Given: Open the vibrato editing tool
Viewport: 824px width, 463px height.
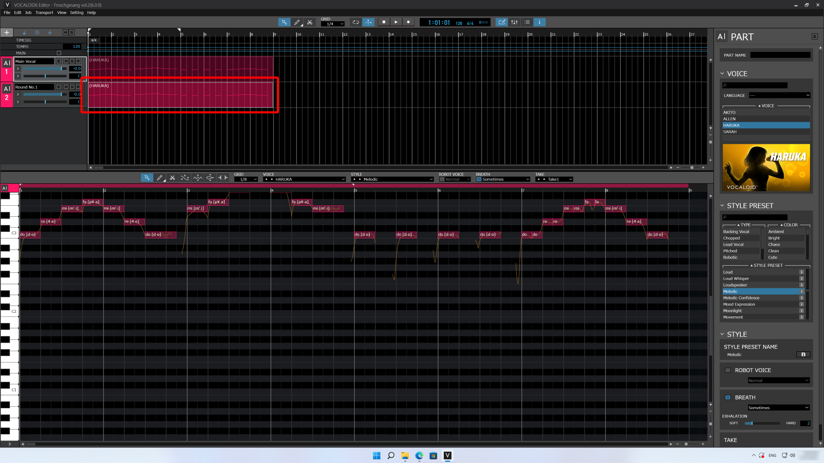Looking at the screenshot, I should pos(197,177).
